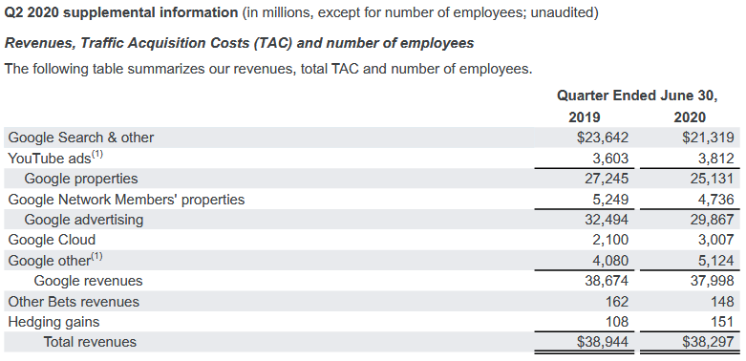Click the Google Search & other row label
Image resolution: width=746 pixels, height=361 pixels.
click(x=81, y=138)
